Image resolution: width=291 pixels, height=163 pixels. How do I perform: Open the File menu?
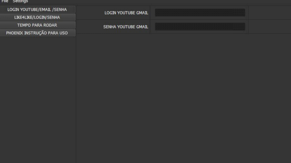(x=5, y=1)
